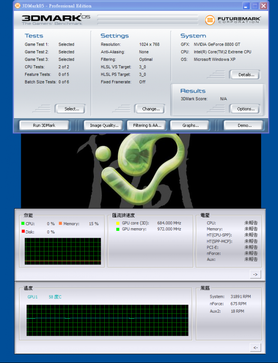Click the green CPU usage color marker
Image resolution: width=278 pixels, height=363 pixels.
click(23, 223)
